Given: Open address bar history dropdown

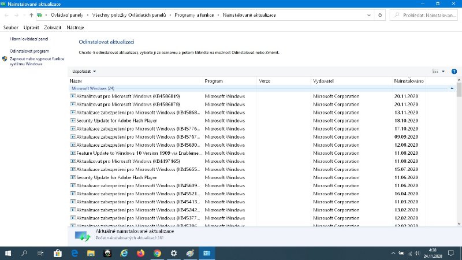Looking at the screenshot, I should (x=369, y=15).
